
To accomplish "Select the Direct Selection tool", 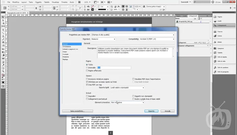I will tap(3, 20).
